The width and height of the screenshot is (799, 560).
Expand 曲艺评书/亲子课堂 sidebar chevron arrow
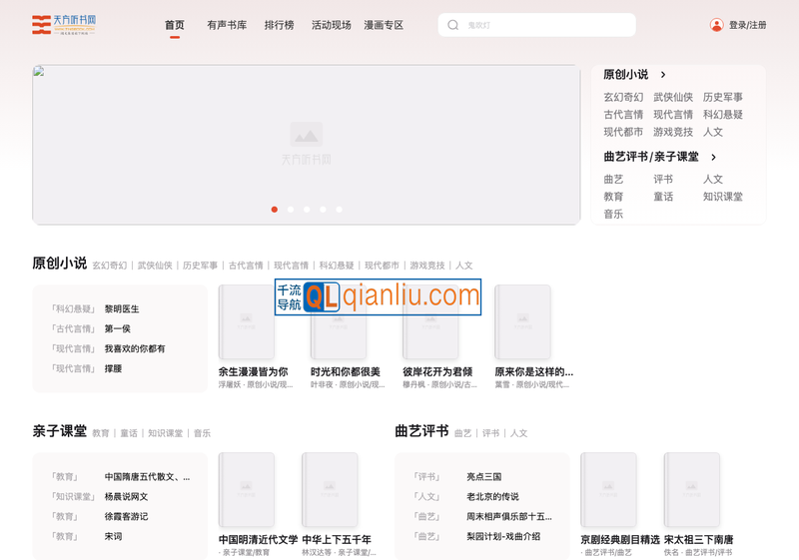pos(713,157)
